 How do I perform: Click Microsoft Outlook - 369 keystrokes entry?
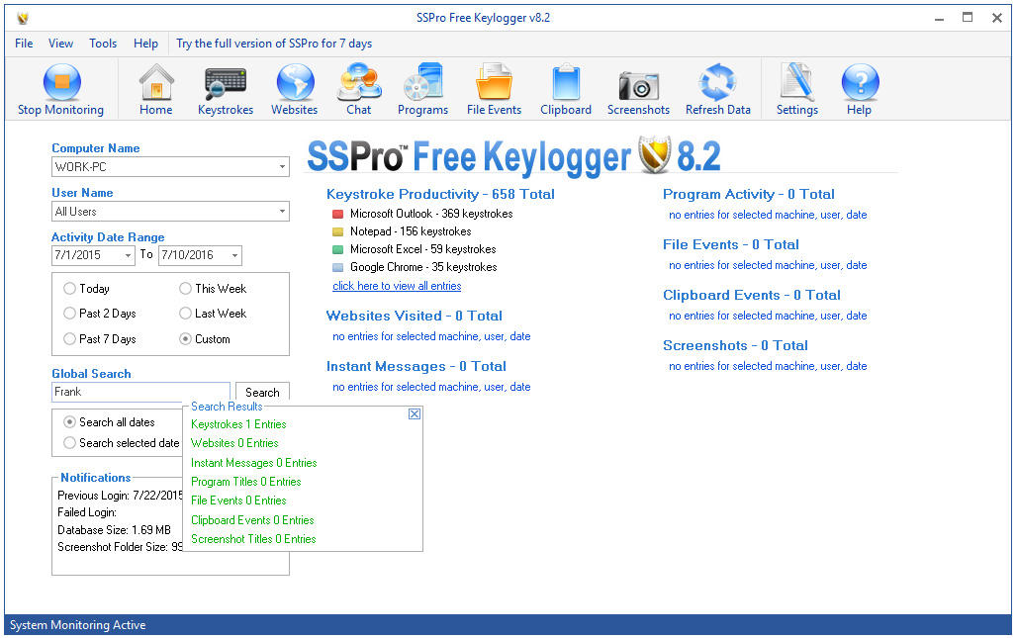click(431, 214)
